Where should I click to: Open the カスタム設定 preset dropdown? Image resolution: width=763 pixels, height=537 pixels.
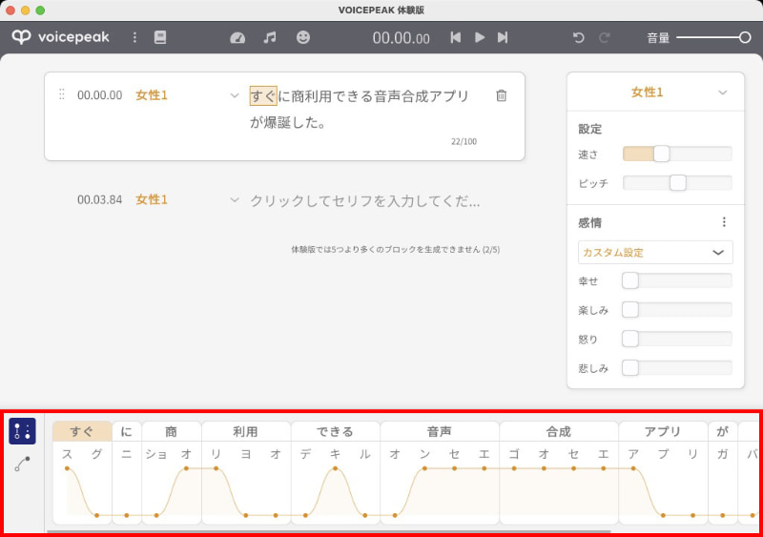click(x=655, y=252)
